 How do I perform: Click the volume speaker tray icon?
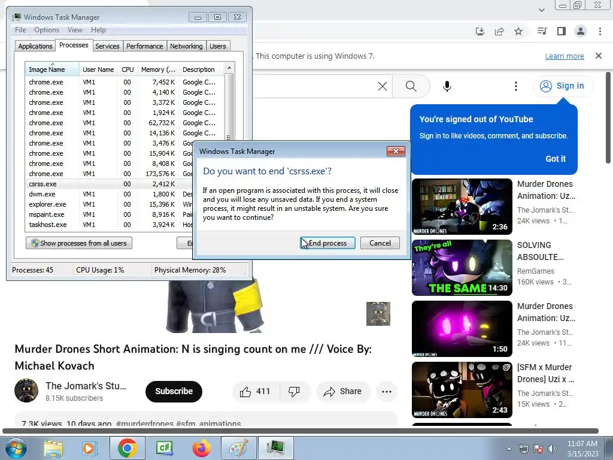tap(553, 449)
